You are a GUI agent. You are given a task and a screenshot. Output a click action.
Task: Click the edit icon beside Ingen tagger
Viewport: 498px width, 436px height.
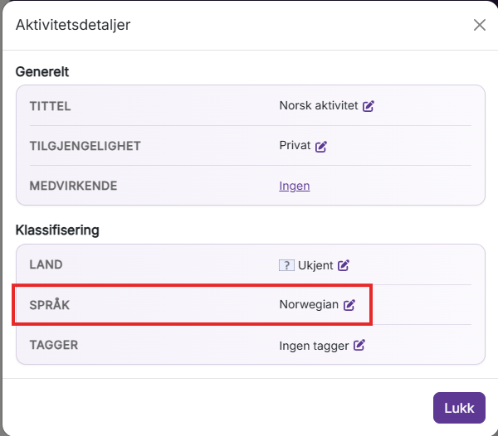coord(359,345)
